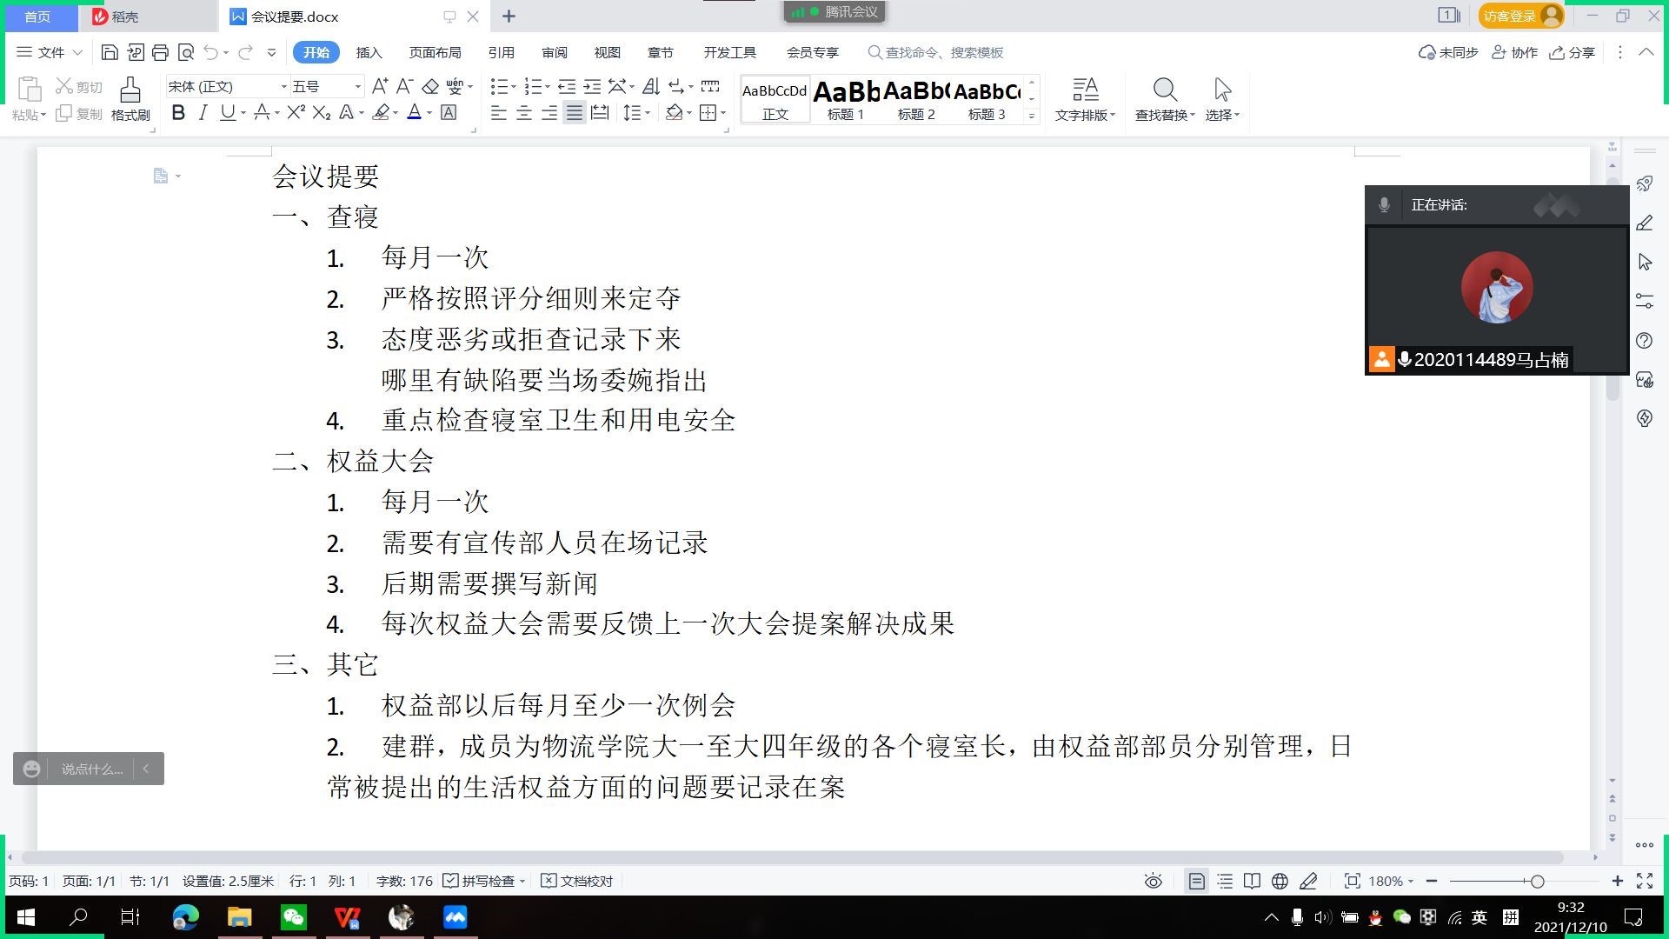The height and width of the screenshot is (939, 1669).
Task: Open the 页面布局 ribbon tab
Action: 435,53
